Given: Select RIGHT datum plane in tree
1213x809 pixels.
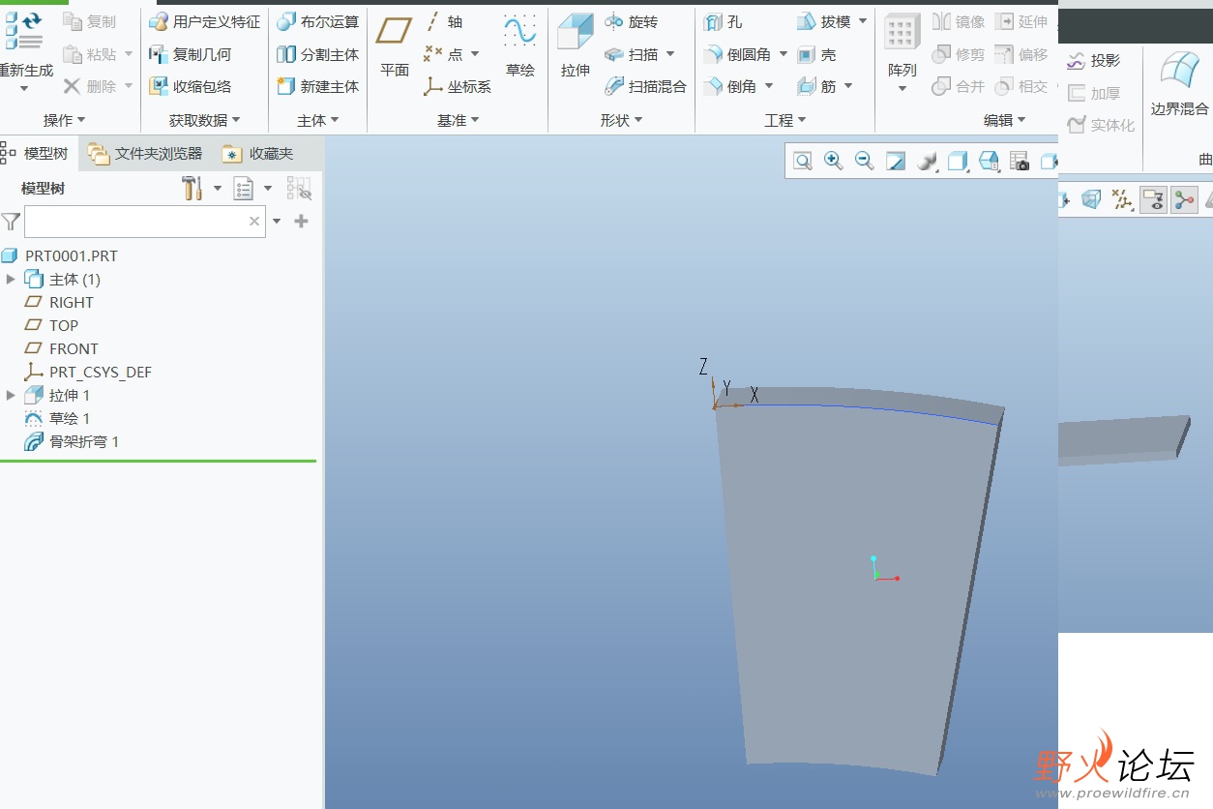Looking at the screenshot, I should pyautogui.click(x=59, y=303).
